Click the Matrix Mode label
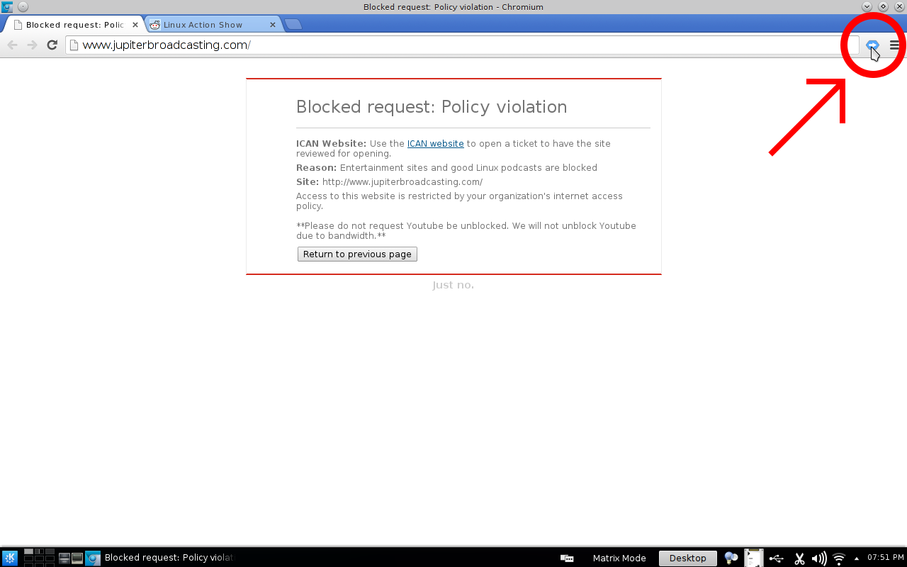 pos(619,558)
